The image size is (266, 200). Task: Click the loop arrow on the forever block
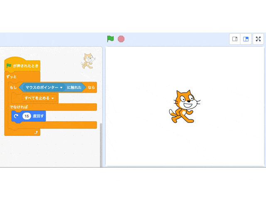tap(36, 132)
